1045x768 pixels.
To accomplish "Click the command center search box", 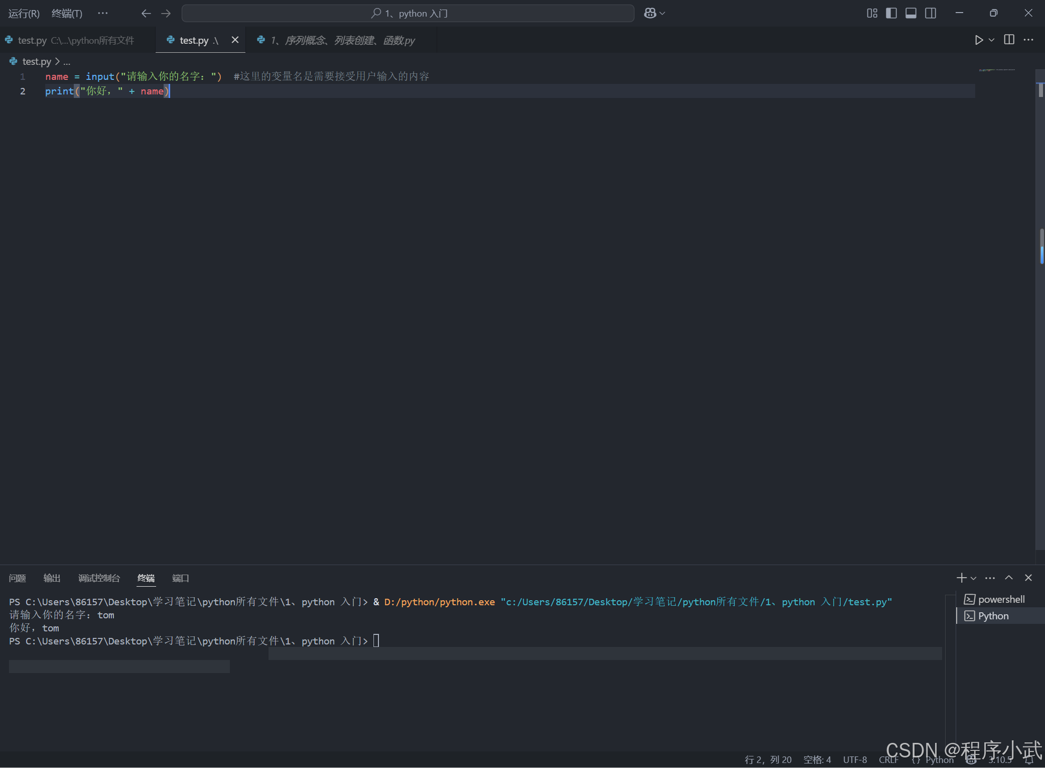I will point(408,14).
